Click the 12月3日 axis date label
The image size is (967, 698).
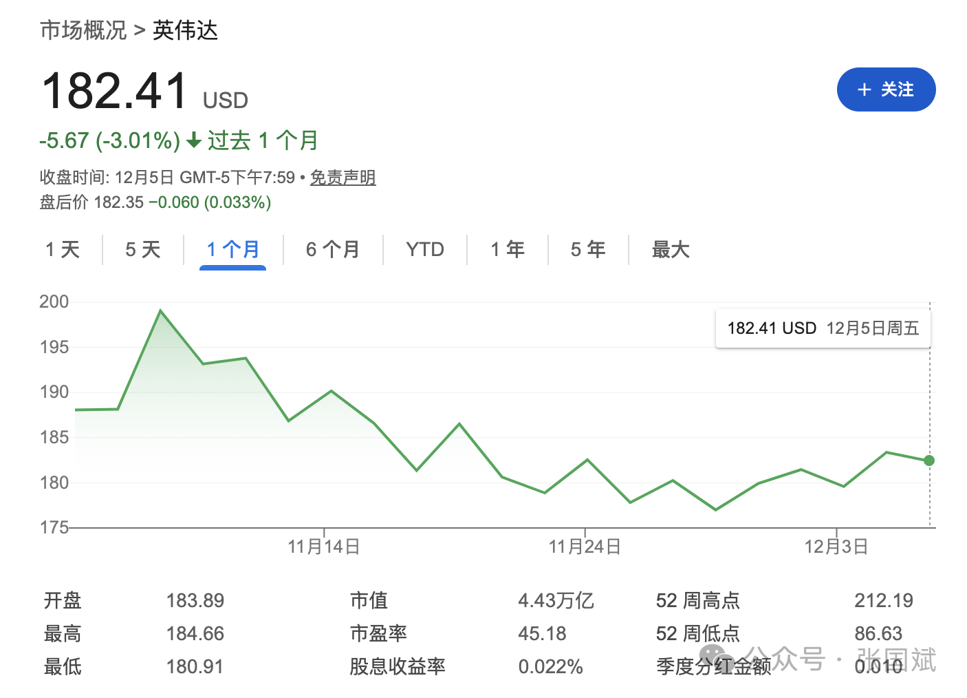[x=836, y=547]
